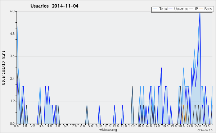This screenshot has width=216, height=133.
Task: Click the IP legend dark line swatch
Action: click(x=192, y=9)
